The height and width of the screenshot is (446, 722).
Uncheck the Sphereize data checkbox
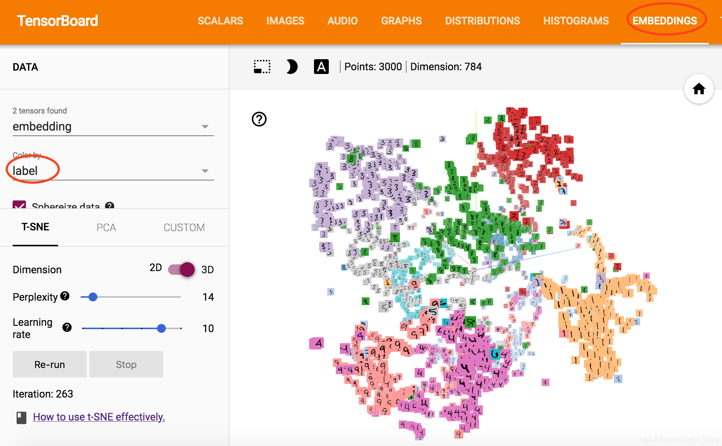19,205
